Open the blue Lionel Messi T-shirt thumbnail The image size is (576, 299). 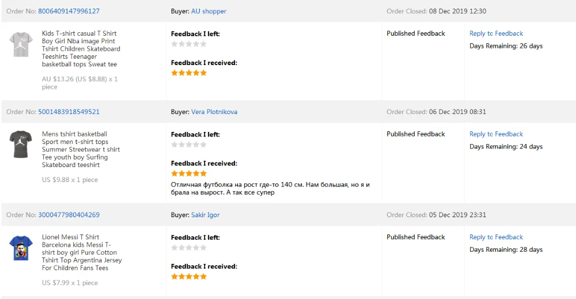pyautogui.click(x=21, y=248)
